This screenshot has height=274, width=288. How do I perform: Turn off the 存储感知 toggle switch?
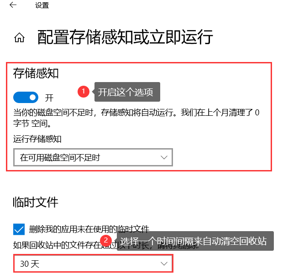coord(26,97)
